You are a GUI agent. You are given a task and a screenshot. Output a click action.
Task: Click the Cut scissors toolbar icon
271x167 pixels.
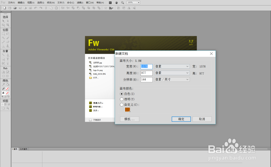[x=46, y=8]
